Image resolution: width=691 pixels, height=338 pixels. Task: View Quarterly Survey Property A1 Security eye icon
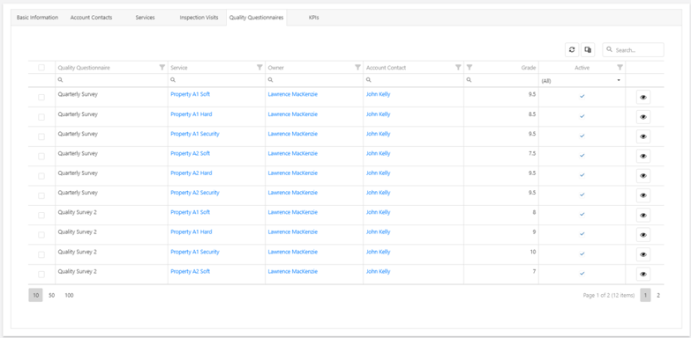click(643, 136)
